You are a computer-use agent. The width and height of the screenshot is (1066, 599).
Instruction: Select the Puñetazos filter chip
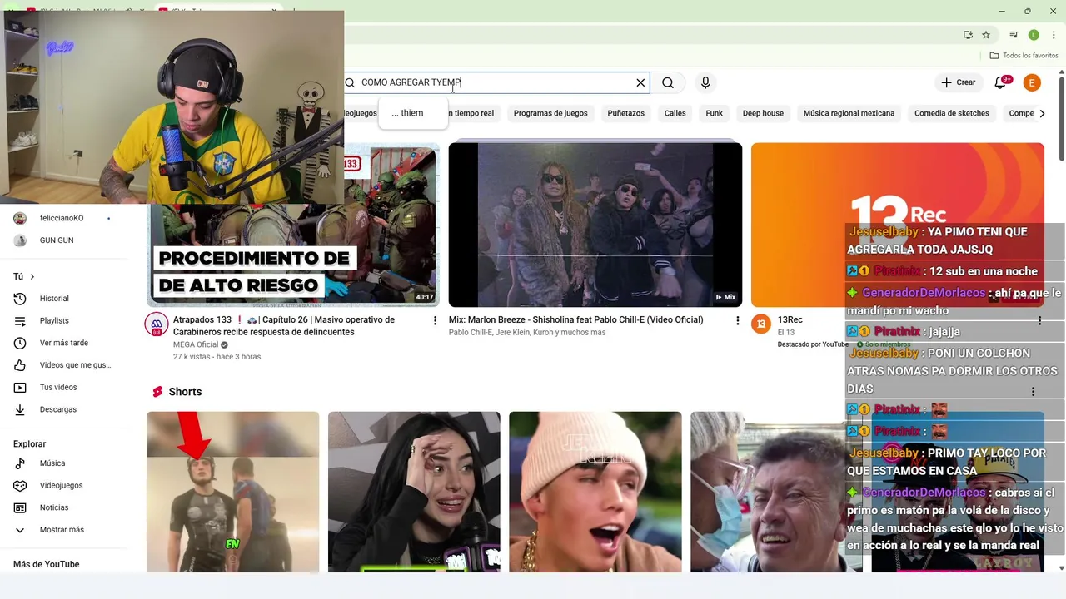(x=625, y=113)
